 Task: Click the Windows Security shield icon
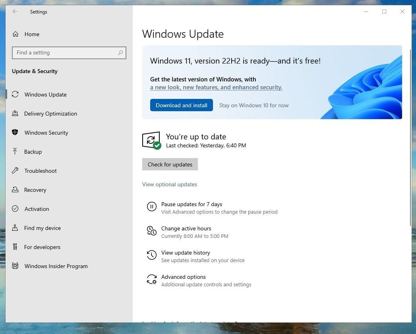[15, 132]
